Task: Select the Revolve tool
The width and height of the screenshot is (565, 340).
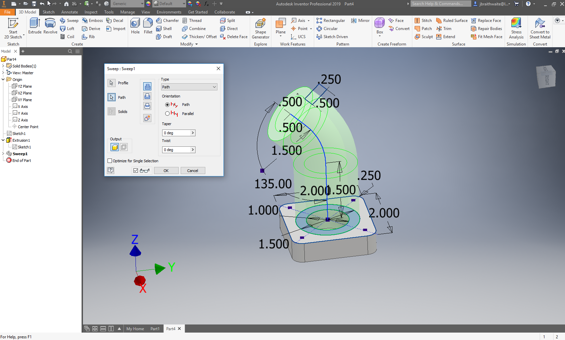Action: click(50, 26)
